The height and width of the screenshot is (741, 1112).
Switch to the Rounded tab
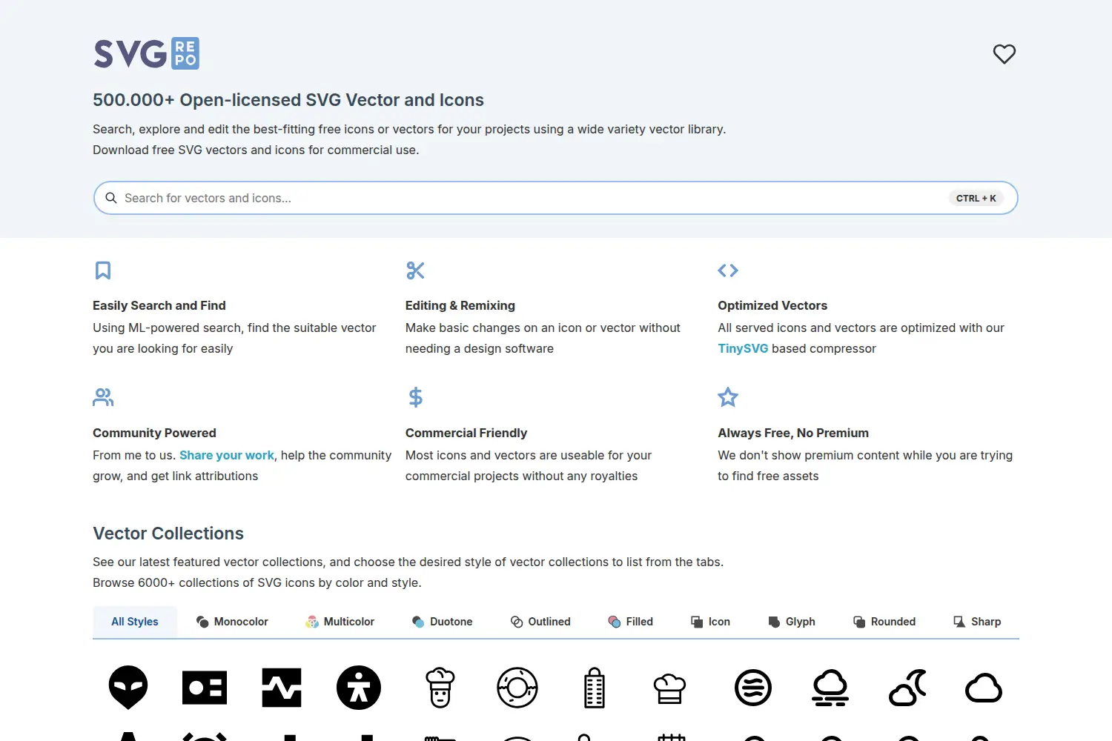tap(884, 622)
